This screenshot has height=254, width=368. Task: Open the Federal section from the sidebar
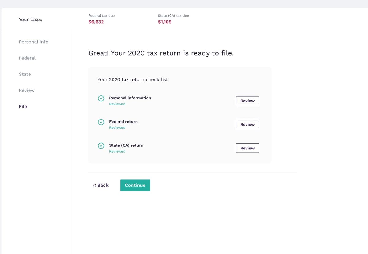pyautogui.click(x=27, y=58)
